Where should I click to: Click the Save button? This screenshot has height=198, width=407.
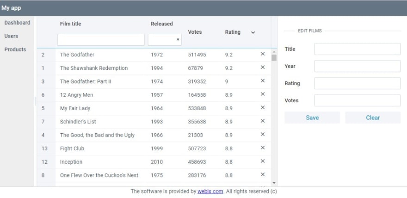[312, 118]
